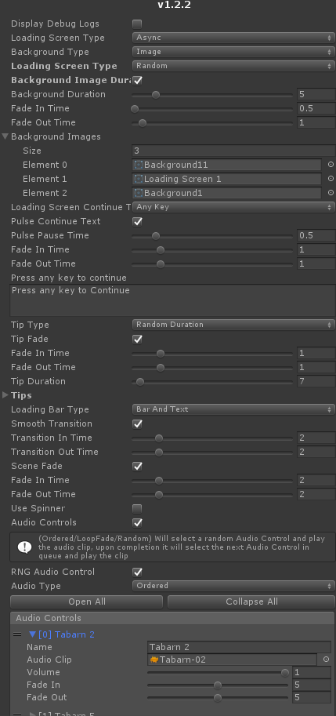Click the Tabarn-02 audio clip icon
The width and height of the screenshot is (336, 716).
click(154, 660)
